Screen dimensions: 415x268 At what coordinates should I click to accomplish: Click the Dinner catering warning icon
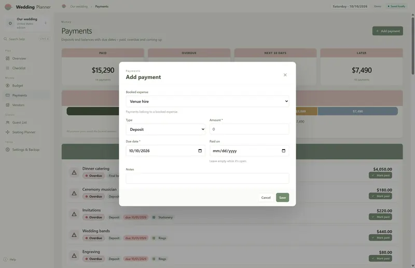click(x=74, y=172)
